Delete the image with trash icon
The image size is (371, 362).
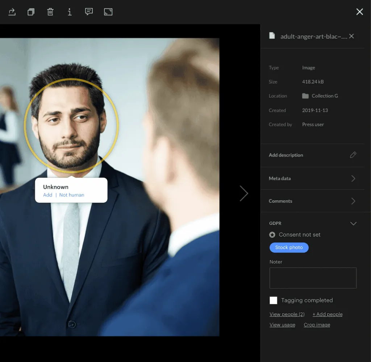tap(50, 12)
